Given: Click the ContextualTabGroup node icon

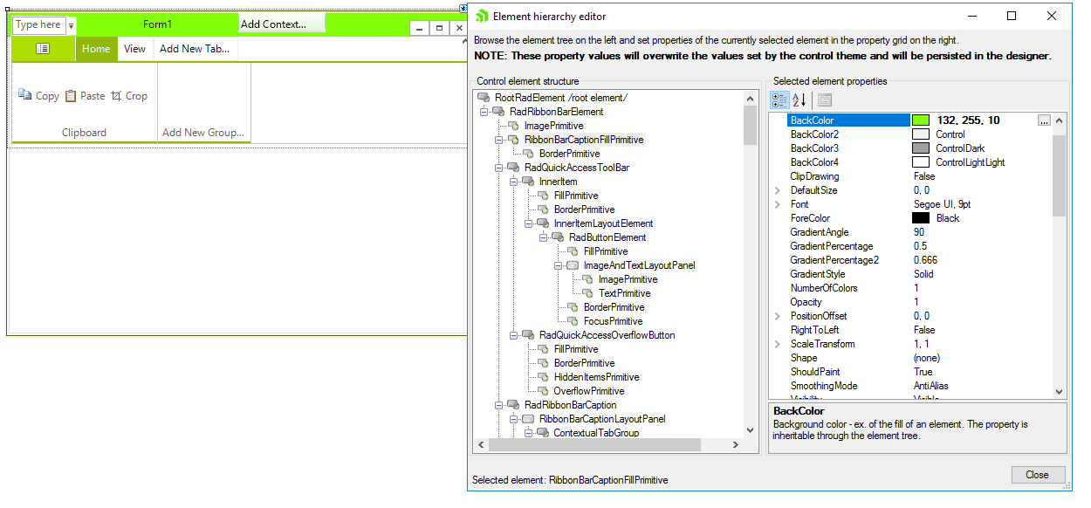Looking at the screenshot, I should [x=543, y=433].
